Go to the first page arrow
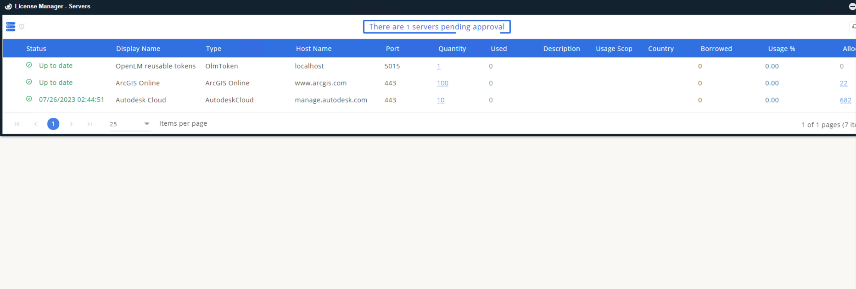 click(17, 124)
